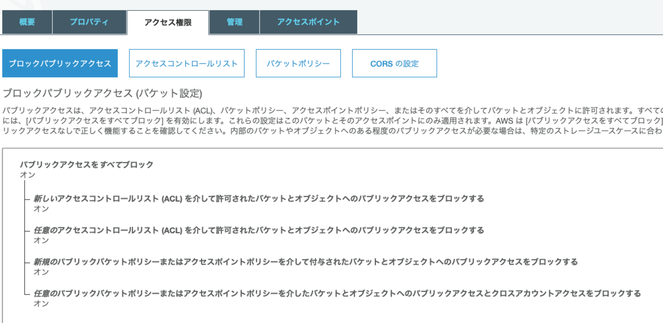Click the 新しいアクセスコントロールリスト (ACL) setting text
Viewport: 663px width, 323px height.
(x=259, y=198)
